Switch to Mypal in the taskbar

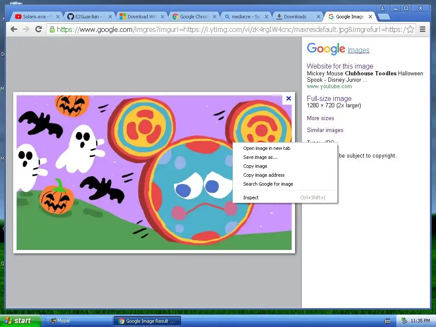[78, 321]
